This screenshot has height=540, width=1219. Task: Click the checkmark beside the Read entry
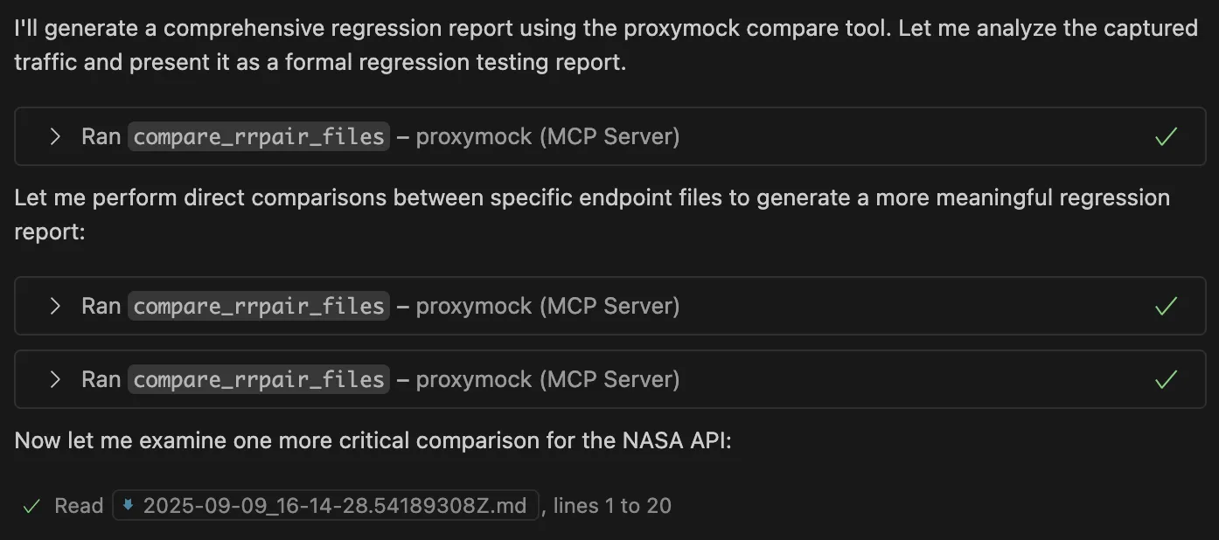pos(31,505)
